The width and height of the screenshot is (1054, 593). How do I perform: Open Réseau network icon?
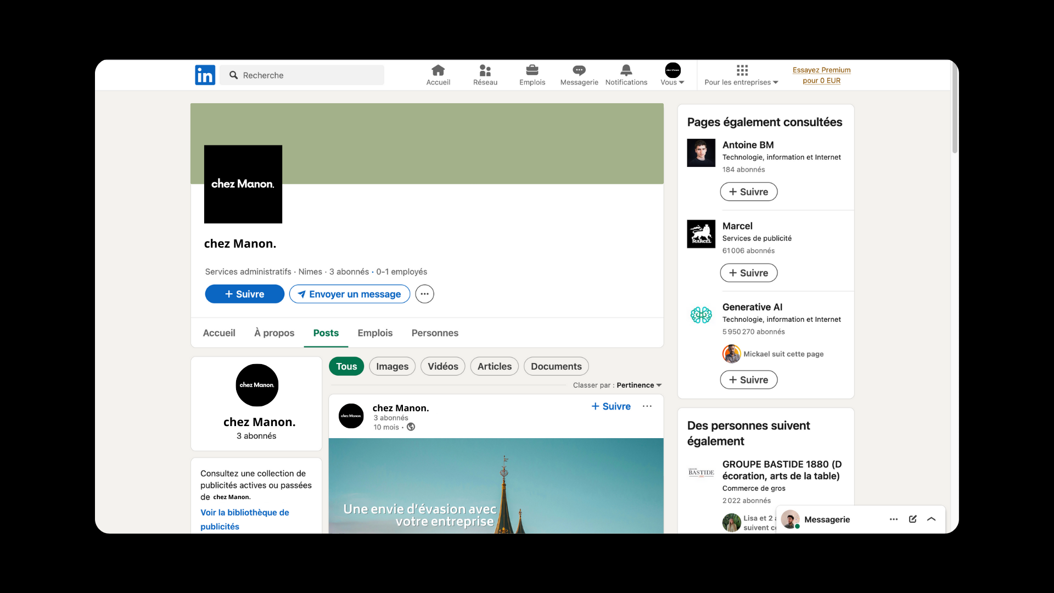point(485,75)
